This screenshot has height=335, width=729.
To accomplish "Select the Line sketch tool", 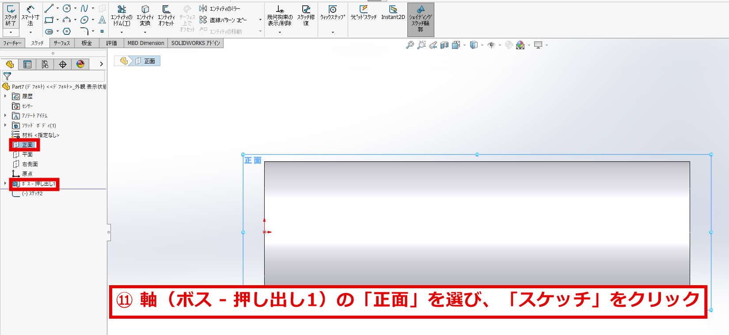I will 49,8.
